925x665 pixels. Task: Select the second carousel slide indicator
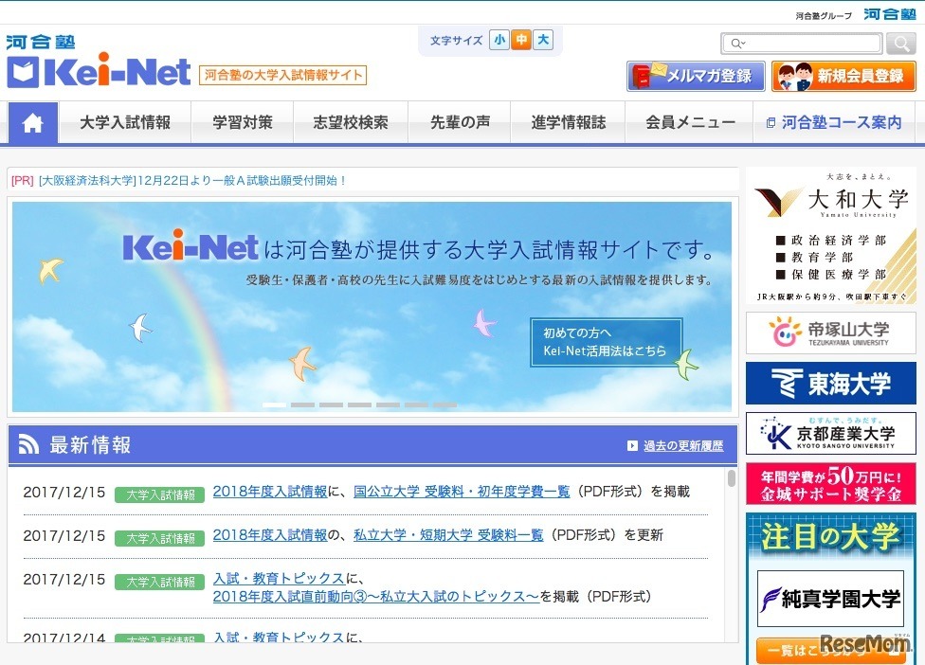pyautogui.click(x=302, y=405)
